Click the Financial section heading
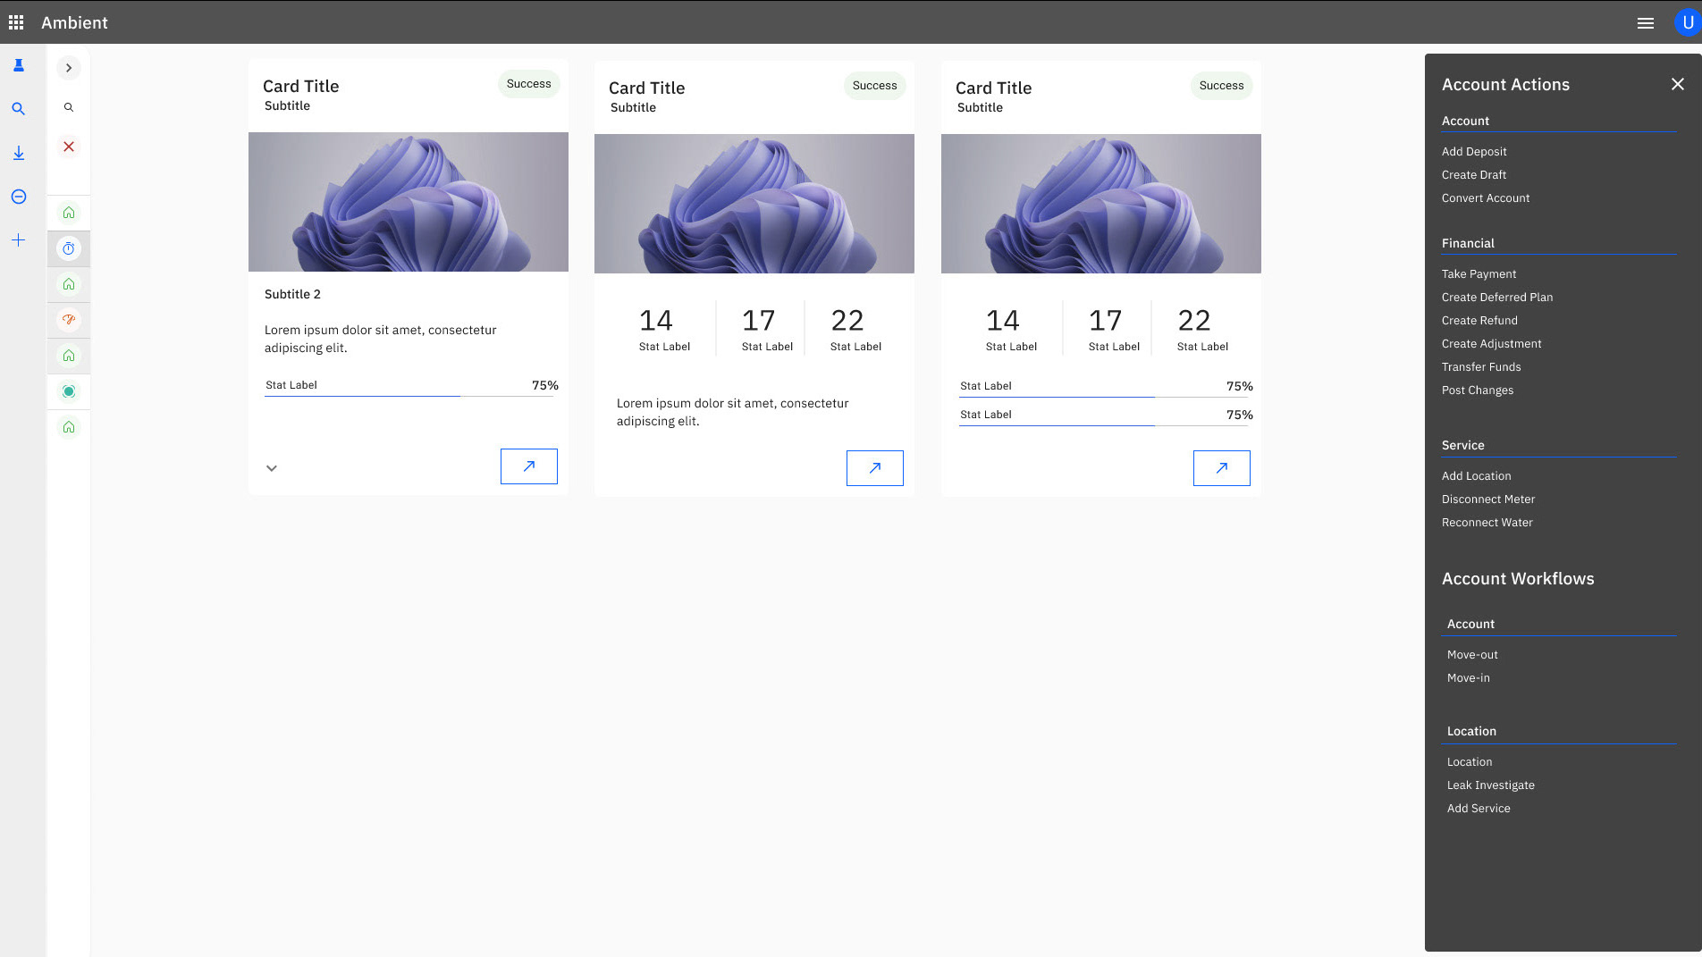The width and height of the screenshot is (1702, 957). (x=1468, y=243)
